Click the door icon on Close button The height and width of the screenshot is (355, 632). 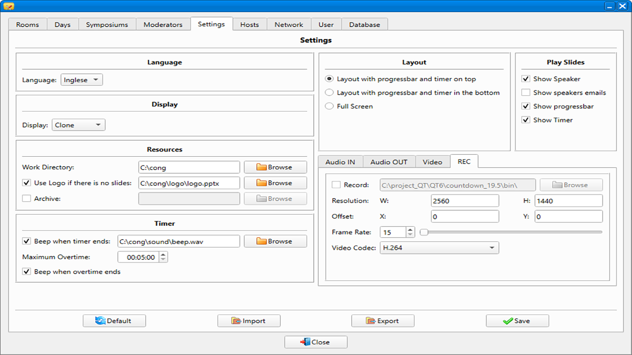coord(305,342)
